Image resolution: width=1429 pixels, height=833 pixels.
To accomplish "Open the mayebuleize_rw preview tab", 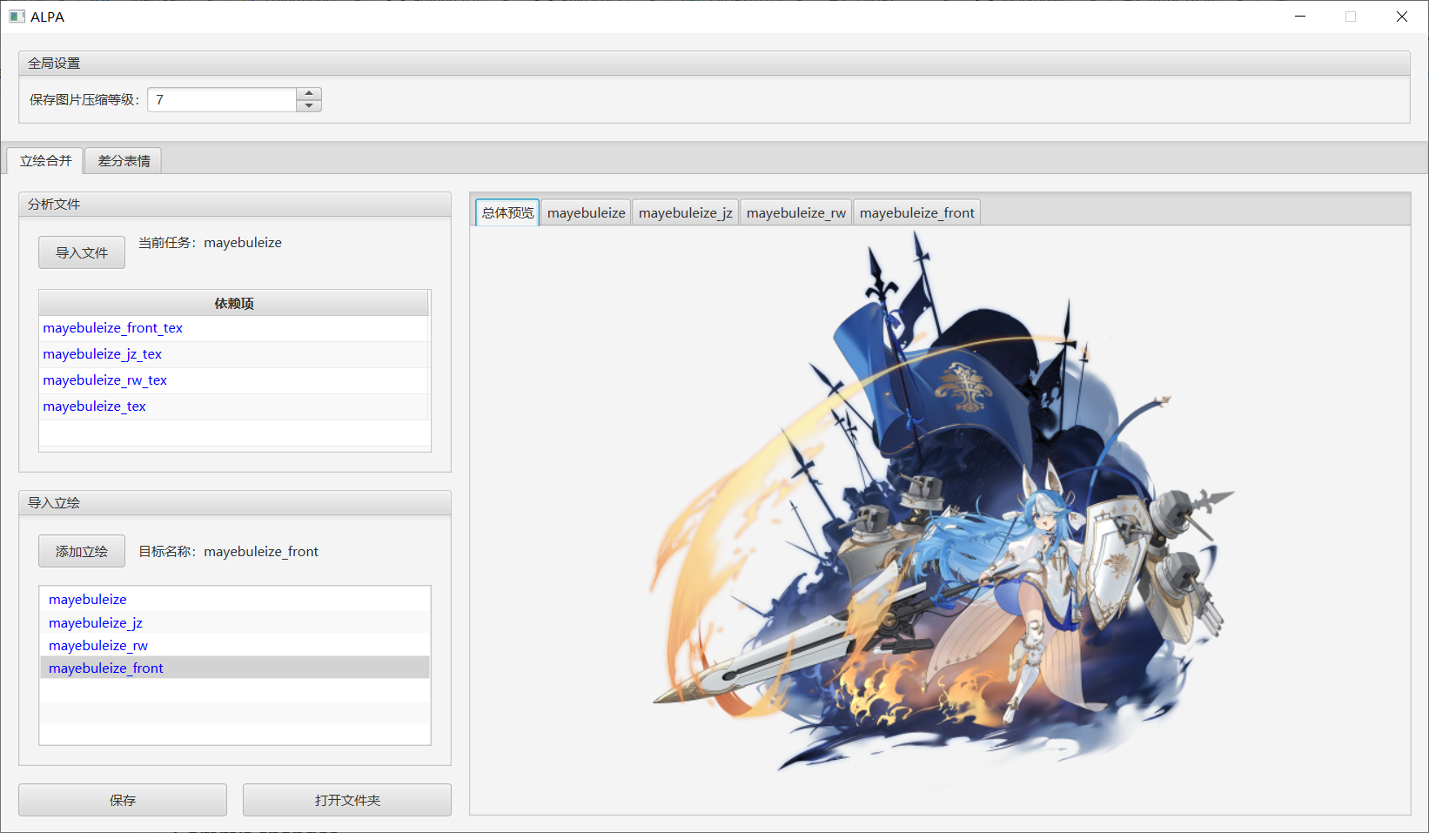I will coord(795,212).
